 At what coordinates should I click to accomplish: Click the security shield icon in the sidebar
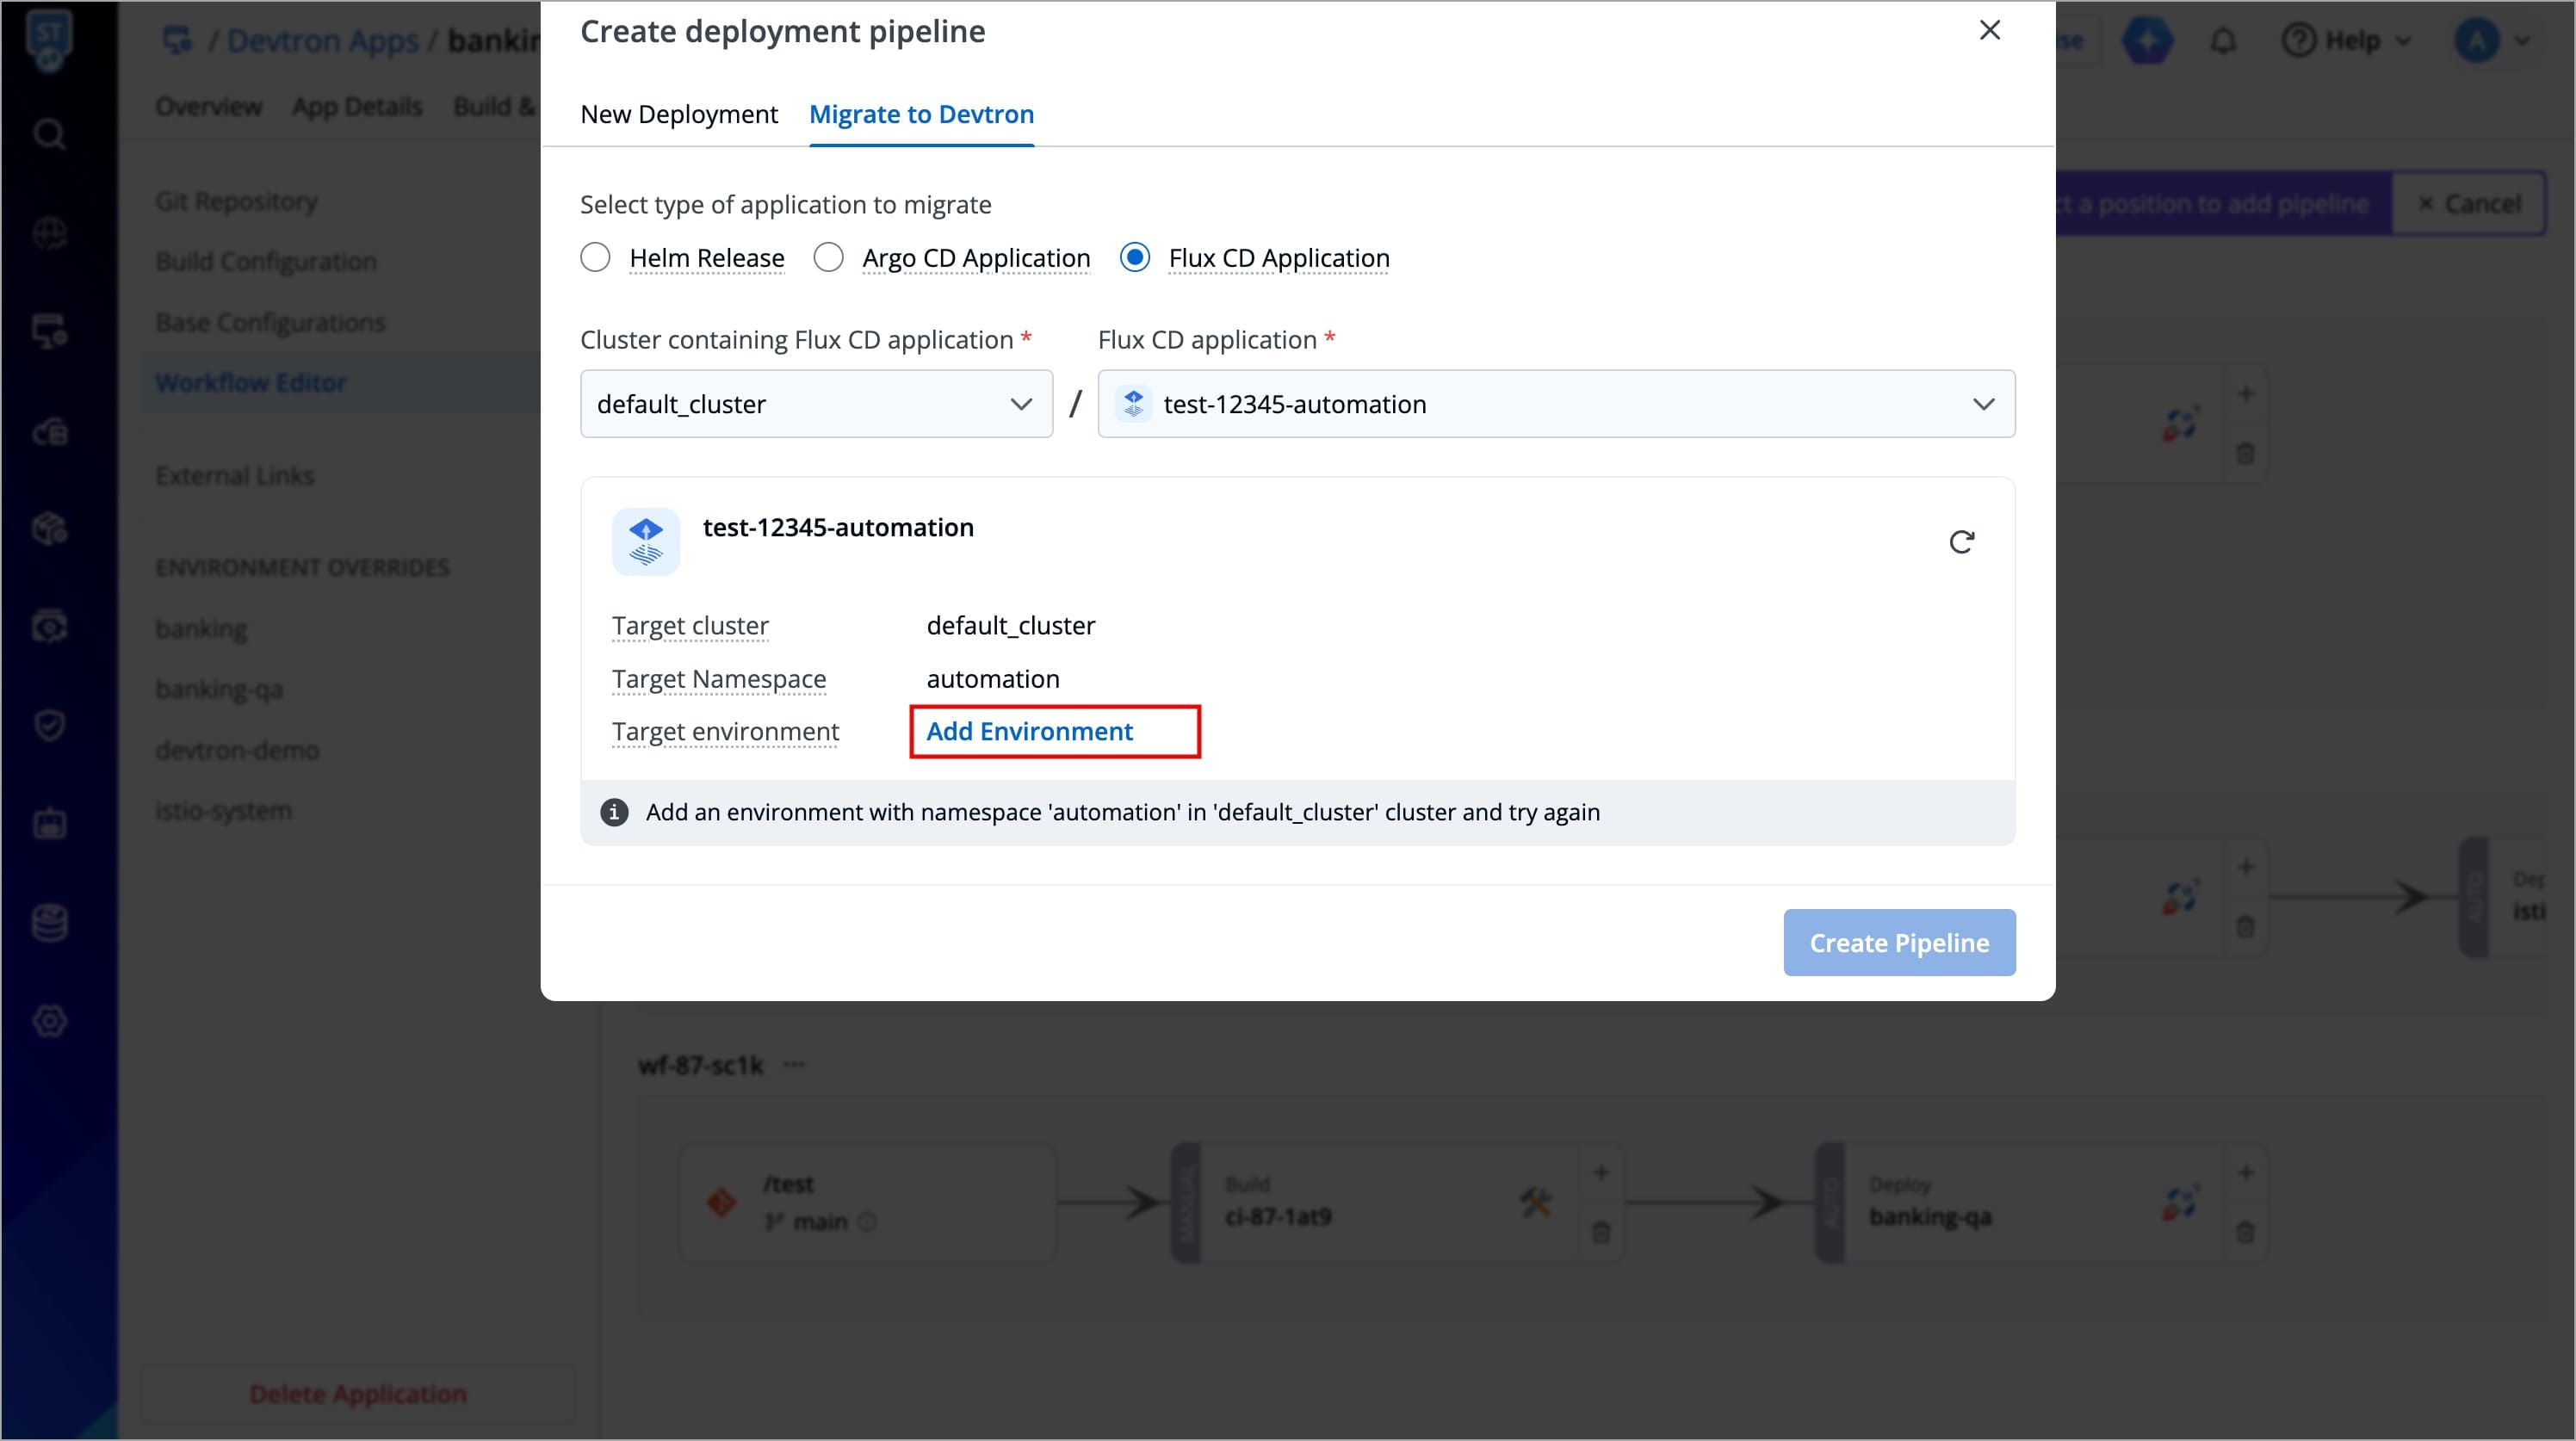click(x=49, y=724)
